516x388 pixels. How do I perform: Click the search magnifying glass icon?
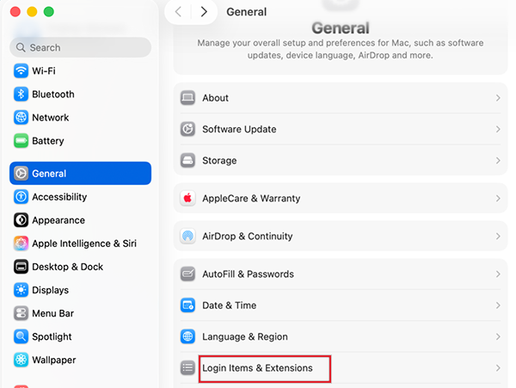point(21,47)
